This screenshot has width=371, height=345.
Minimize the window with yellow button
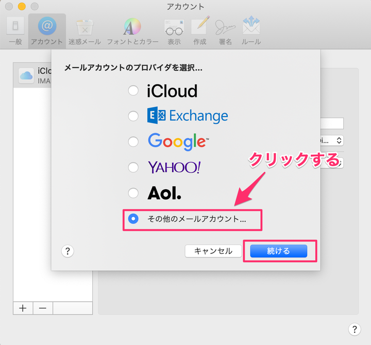point(22,6)
